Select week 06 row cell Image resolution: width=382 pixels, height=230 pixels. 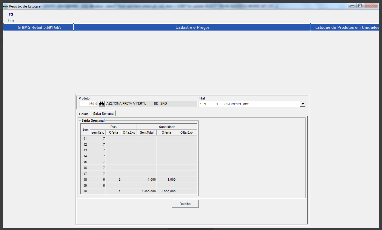point(85,168)
